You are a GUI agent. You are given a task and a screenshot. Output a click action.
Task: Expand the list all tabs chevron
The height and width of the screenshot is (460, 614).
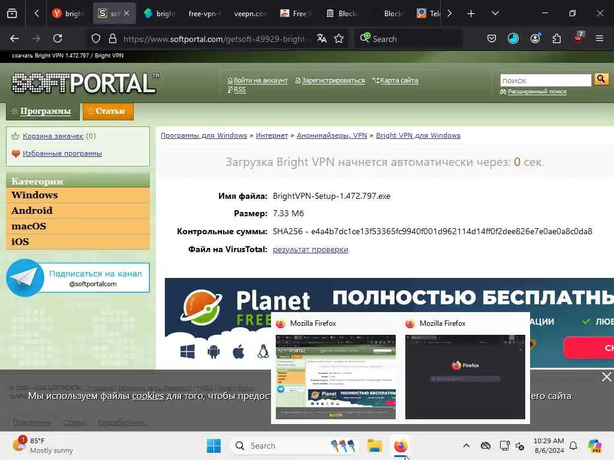pyautogui.click(x=495, y=13)
